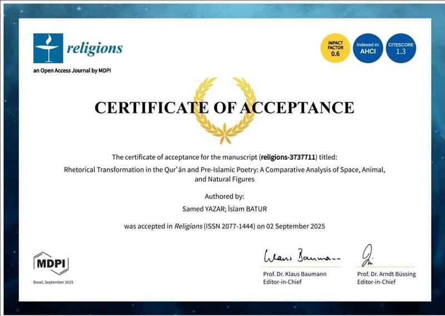Click the name 'Prof. Dr. Arndt Büssing'
445x316 pixels.
(387, 274)
